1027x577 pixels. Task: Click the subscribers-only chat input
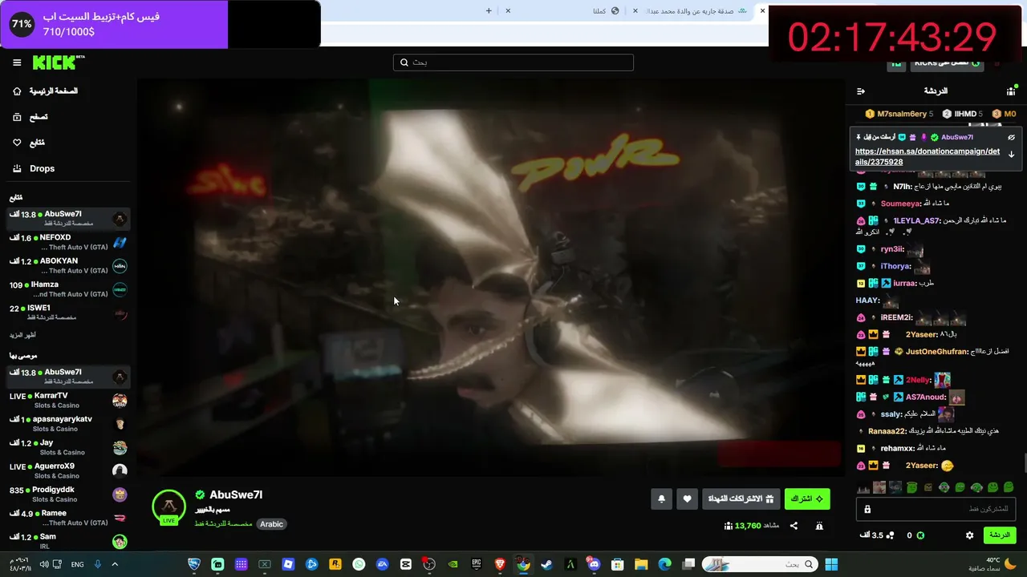click(936, 509)
